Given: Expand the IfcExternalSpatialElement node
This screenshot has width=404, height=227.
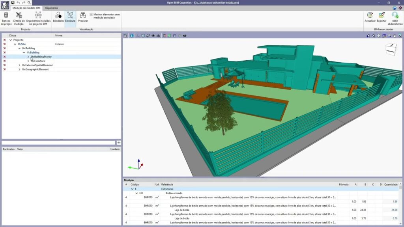Looking at the screenshot, I should [19, 65].
